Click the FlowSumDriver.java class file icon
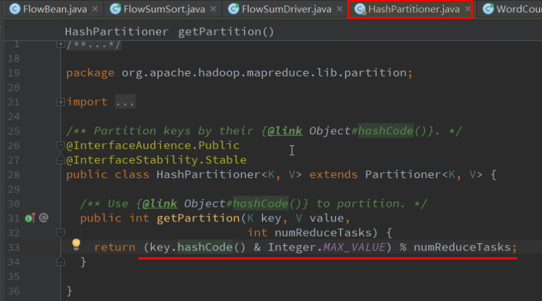 tap(233, 9)
